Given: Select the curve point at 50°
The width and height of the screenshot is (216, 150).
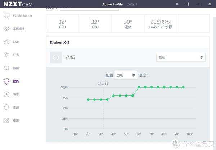Looking at the screenshot, I should click(x=126, y=95).
